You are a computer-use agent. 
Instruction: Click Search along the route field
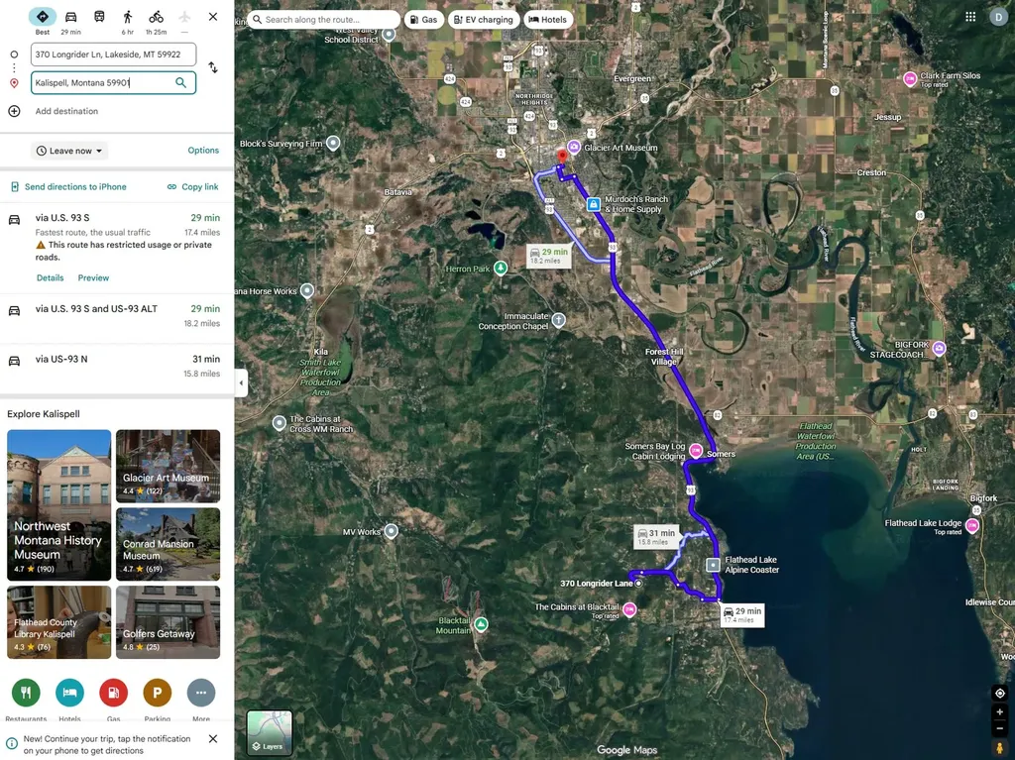(x=324, y=20)
